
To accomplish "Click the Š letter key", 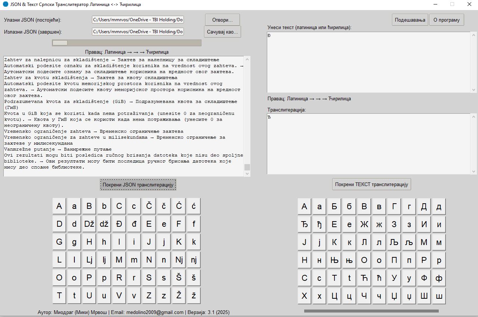I will click(178, 277).
